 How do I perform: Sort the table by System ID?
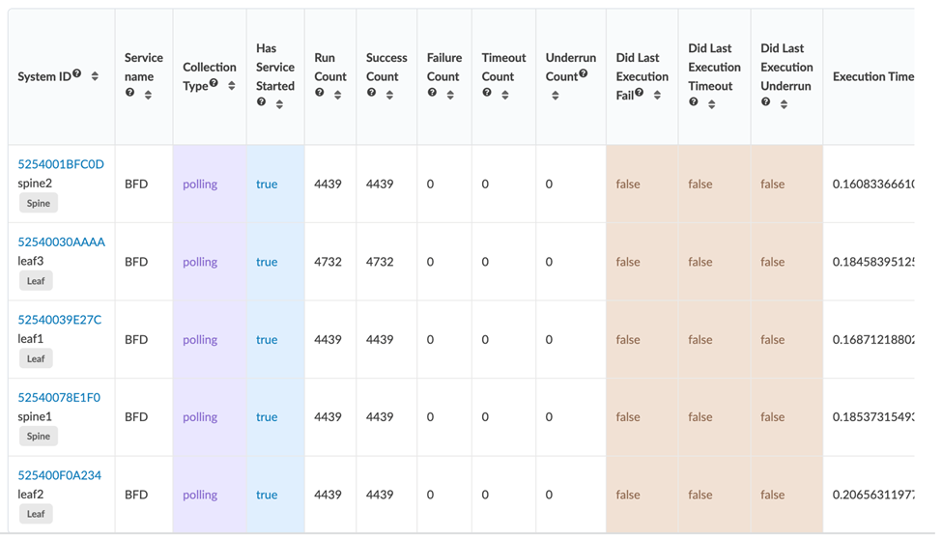[x=95, y=76]
